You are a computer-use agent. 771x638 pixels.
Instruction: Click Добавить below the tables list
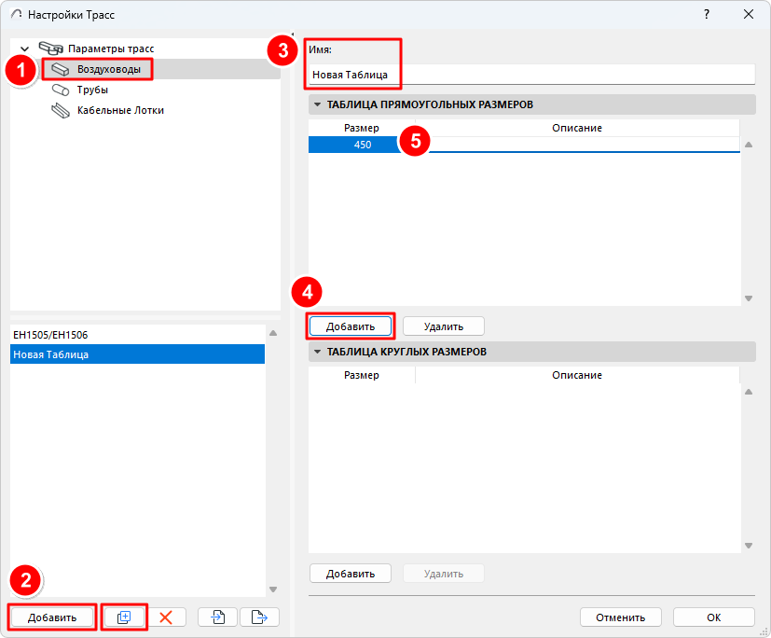(52, 617)
